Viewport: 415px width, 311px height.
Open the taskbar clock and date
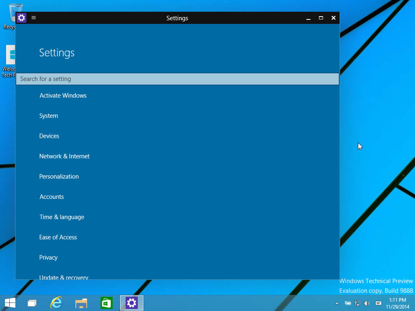pos(397,303)
